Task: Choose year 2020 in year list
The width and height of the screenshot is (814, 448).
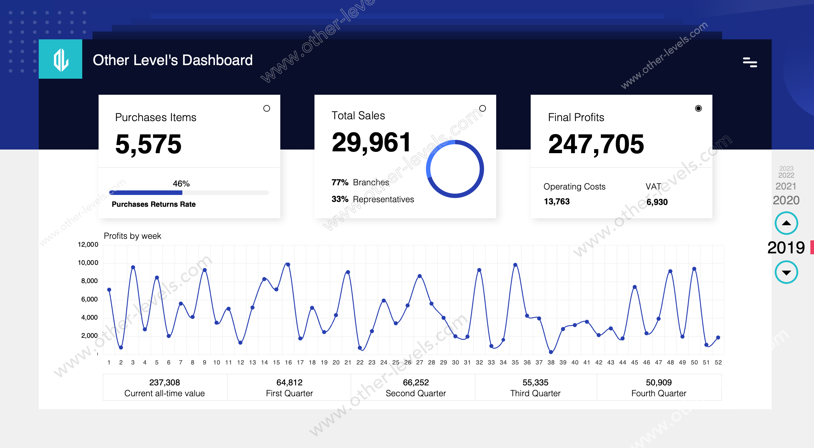Action: (786, 200)
